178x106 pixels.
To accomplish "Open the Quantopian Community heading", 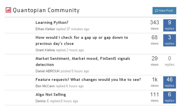I will tap(46, 10).
